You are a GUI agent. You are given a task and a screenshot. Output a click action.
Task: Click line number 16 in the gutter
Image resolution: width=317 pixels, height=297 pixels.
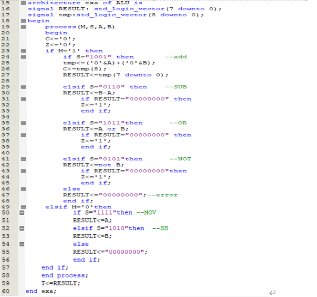(x=6, y=9)
